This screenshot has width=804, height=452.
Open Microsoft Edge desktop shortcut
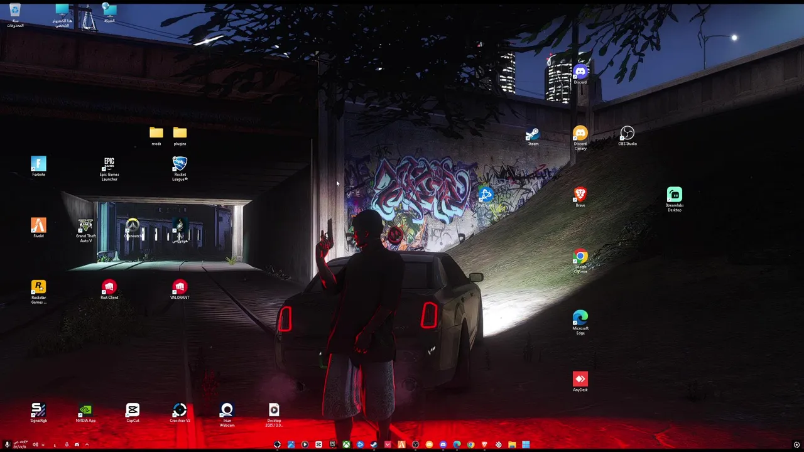tap(580, 323)
